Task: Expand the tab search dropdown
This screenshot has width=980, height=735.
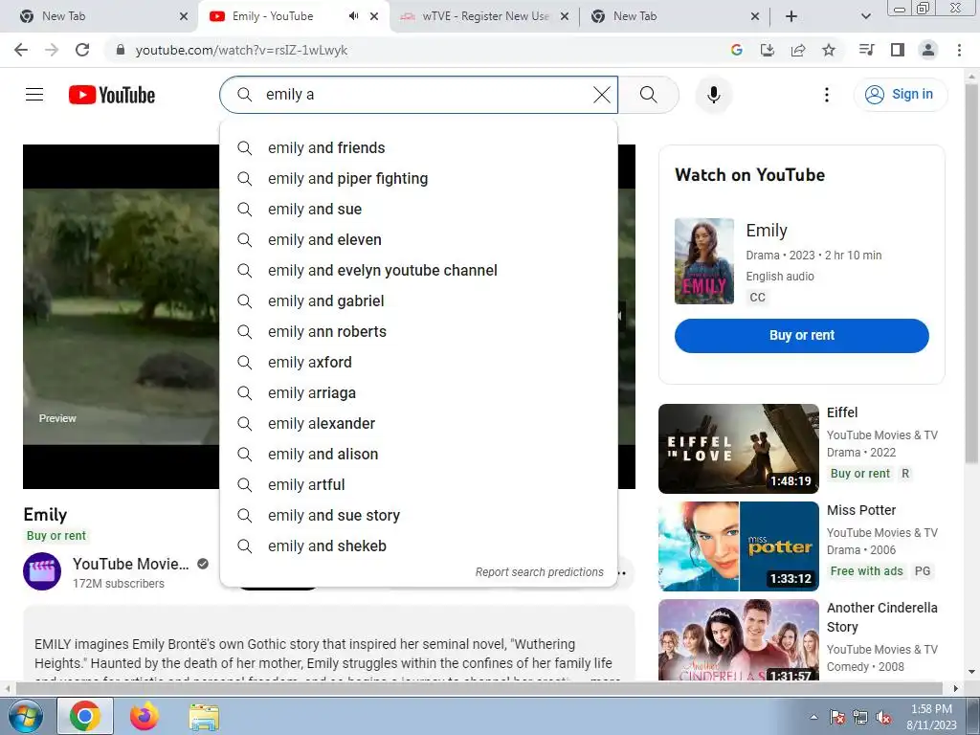Action: pos(865,16)
